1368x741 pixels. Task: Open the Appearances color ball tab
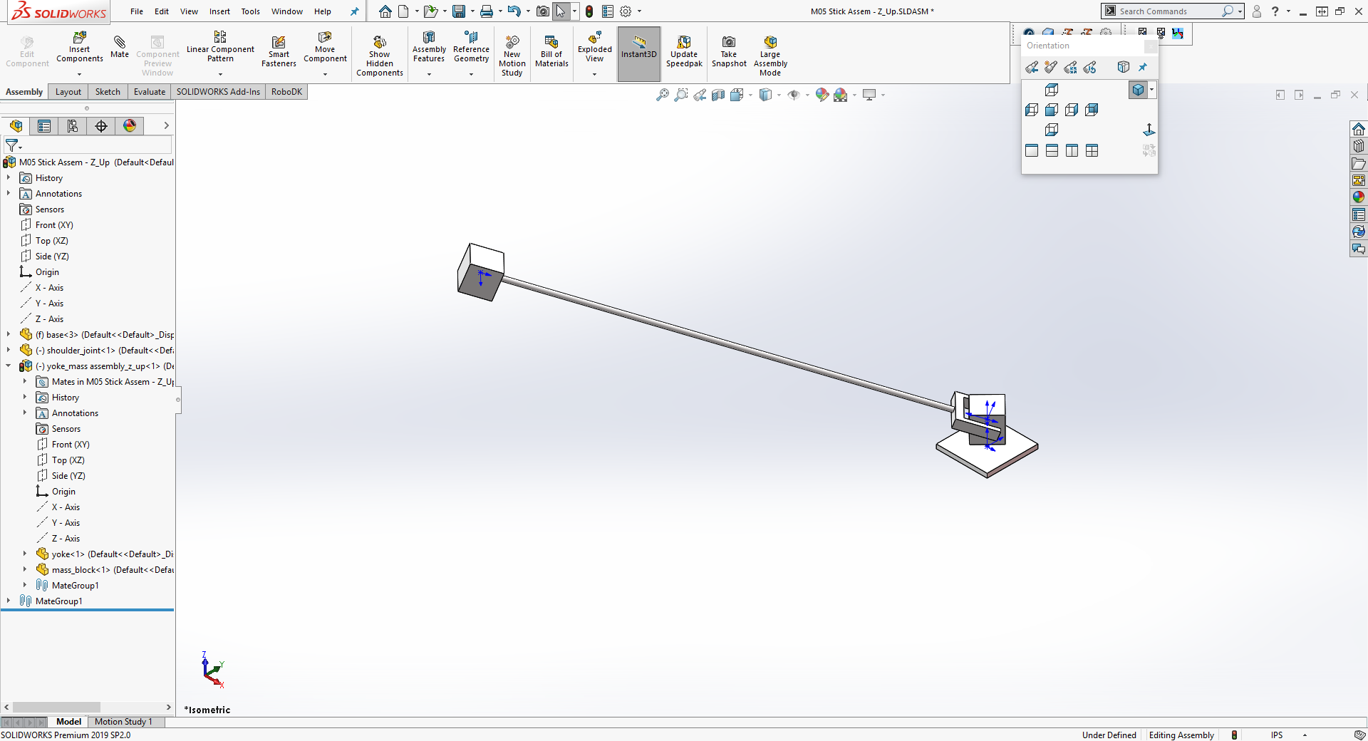[x=130, y=126]
